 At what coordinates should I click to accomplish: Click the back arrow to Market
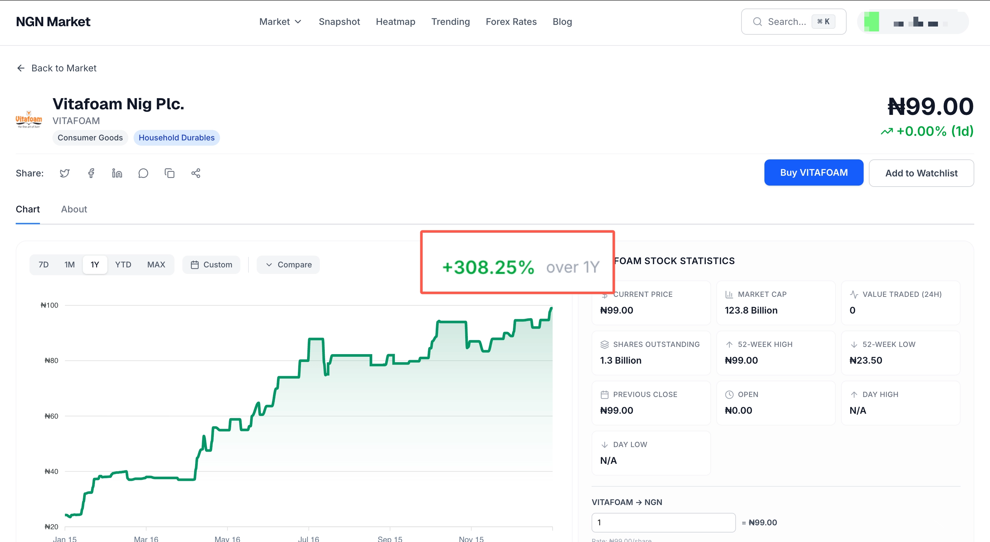(21, 68)
